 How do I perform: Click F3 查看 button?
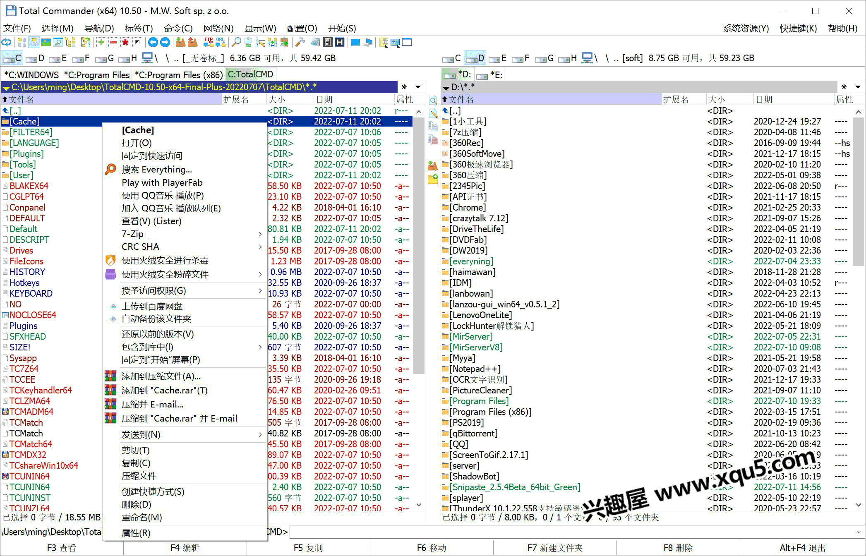click(x=62, y=548)
